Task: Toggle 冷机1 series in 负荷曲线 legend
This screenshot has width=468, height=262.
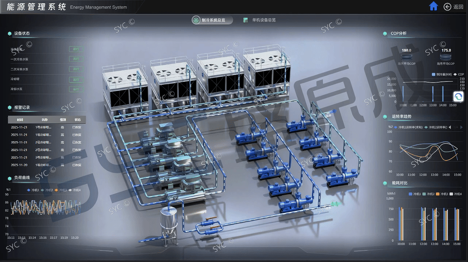Action: (32, 190)
